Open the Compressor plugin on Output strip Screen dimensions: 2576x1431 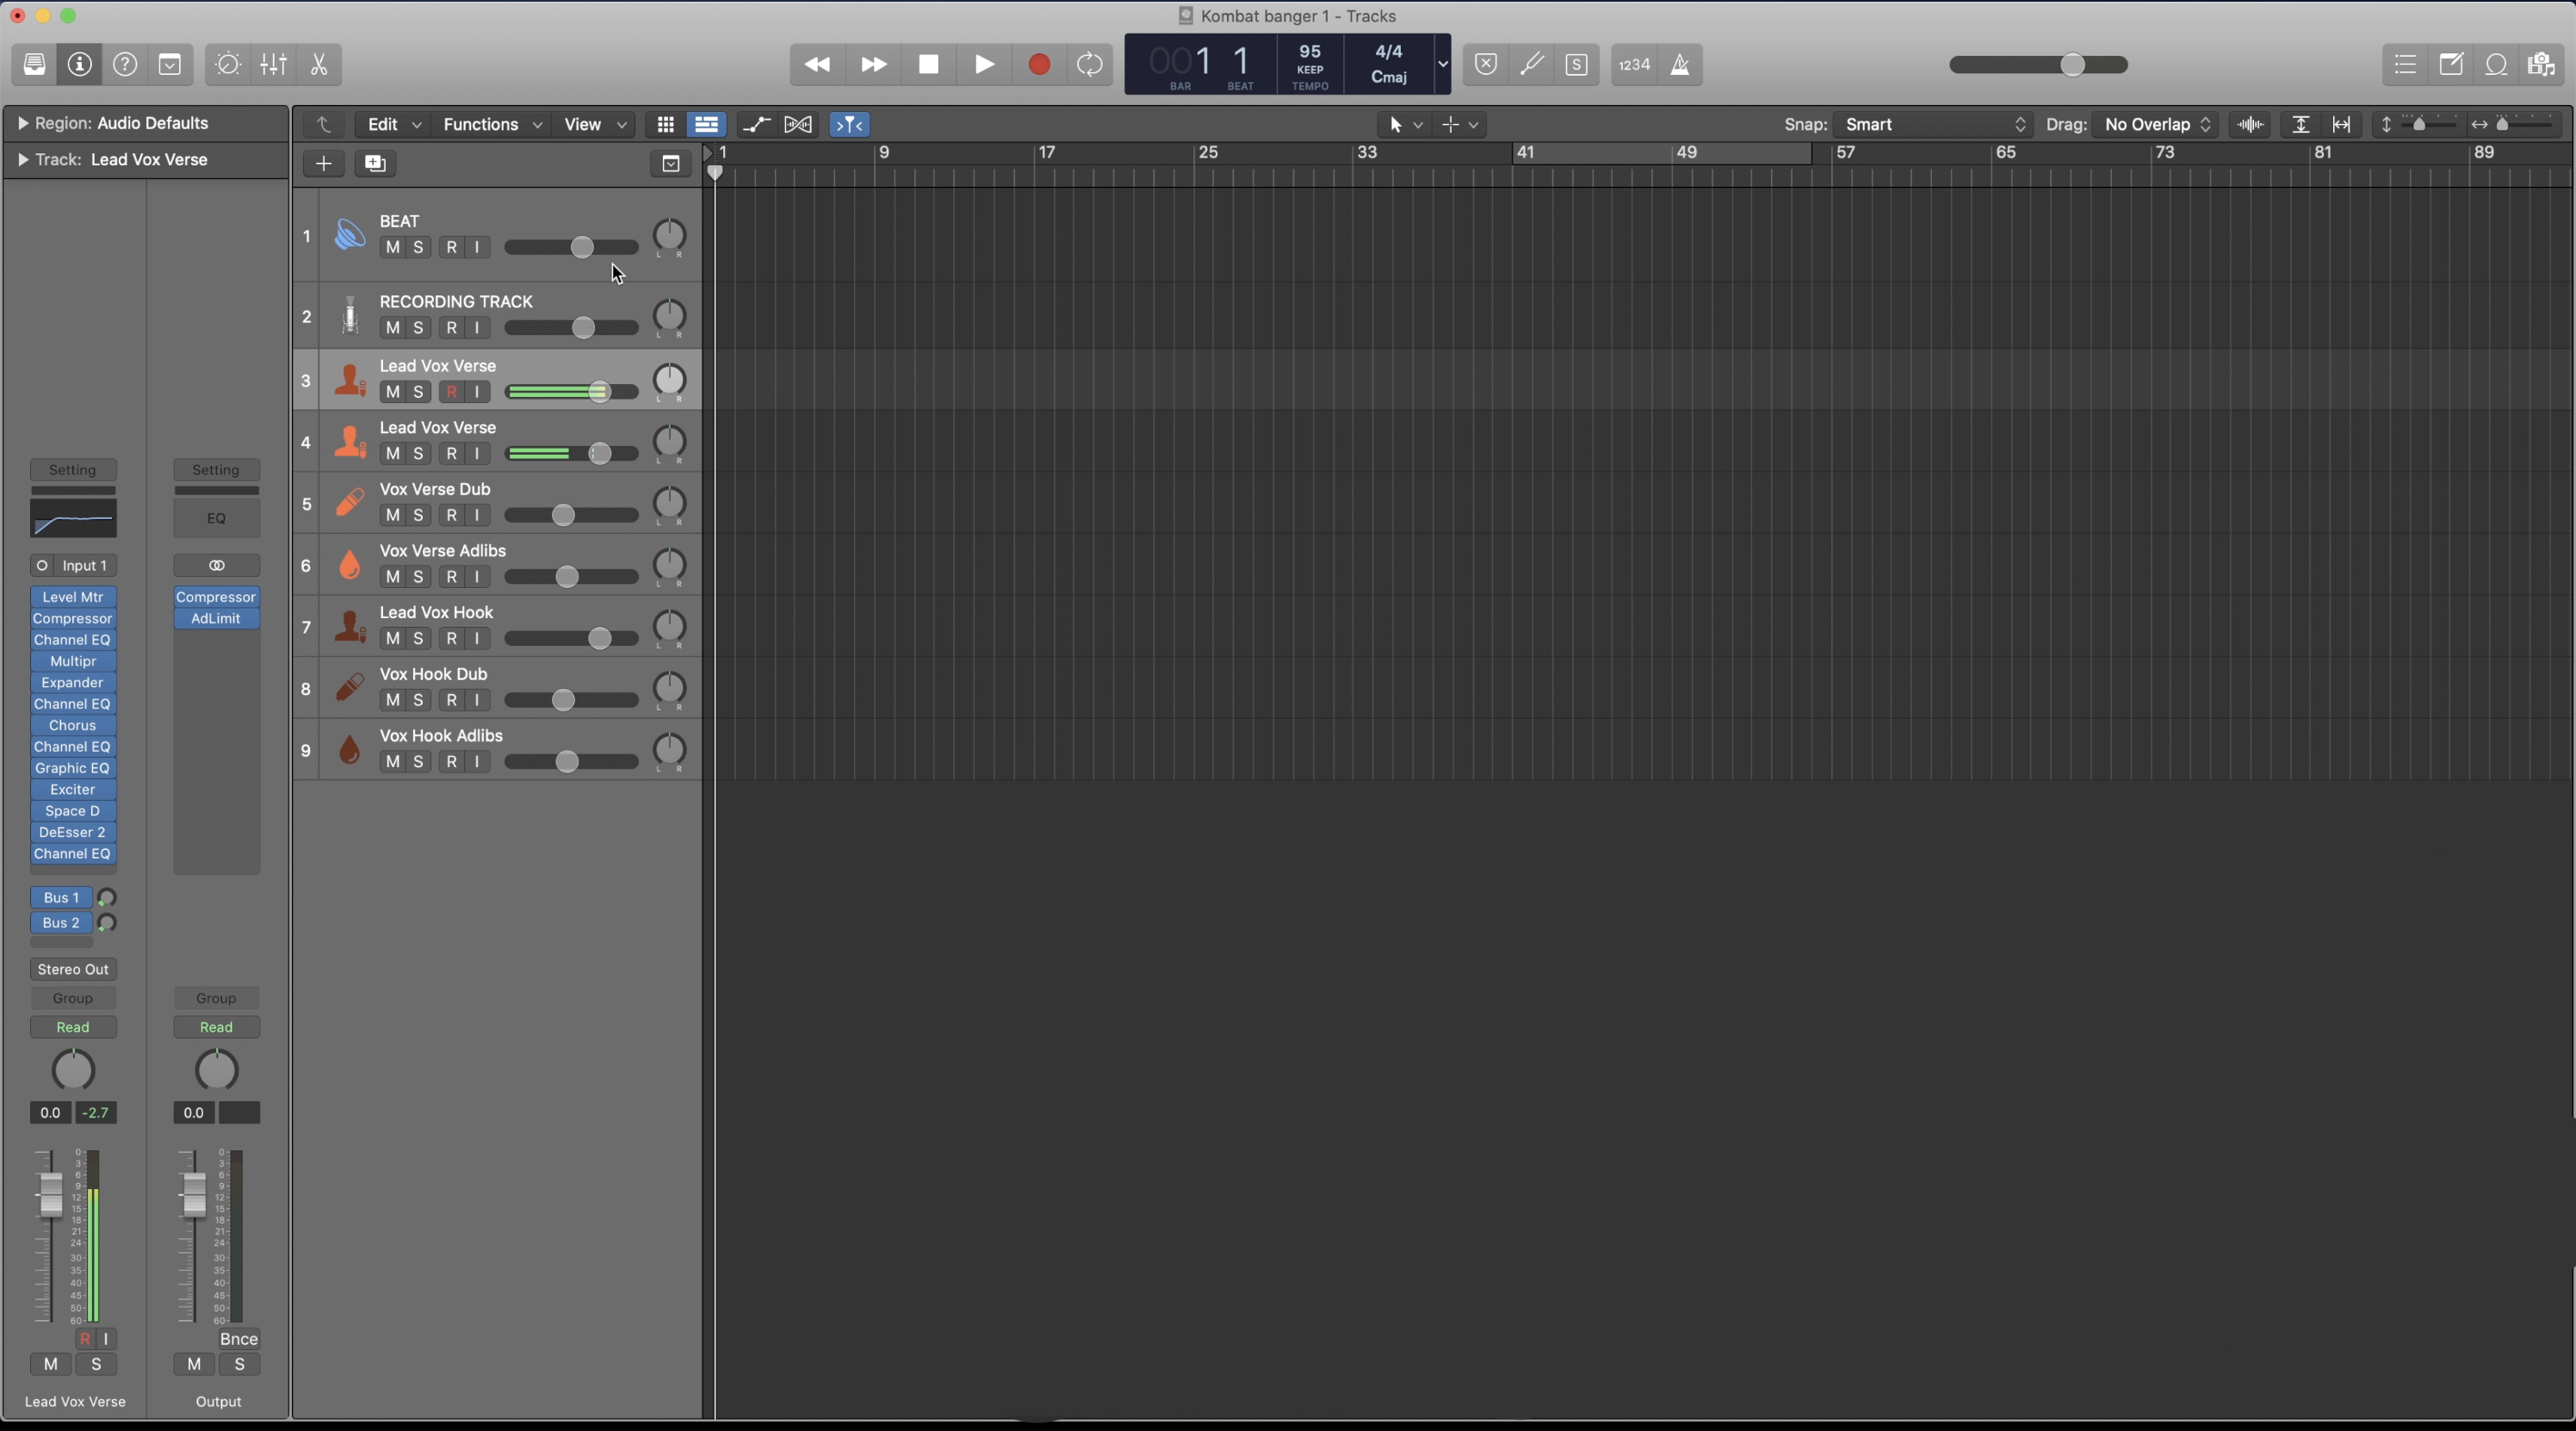216,597
